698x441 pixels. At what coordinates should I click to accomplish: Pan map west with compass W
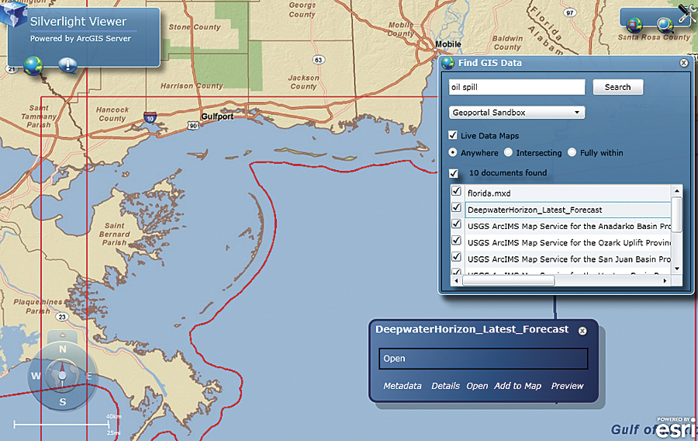[x=36, y=376]
